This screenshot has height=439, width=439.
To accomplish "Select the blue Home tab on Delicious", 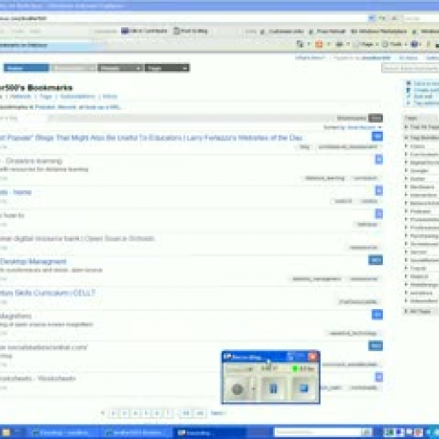I will (26, 68).
